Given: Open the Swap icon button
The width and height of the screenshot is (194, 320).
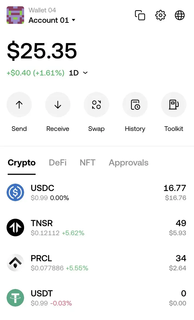Looking at the screenshot, I should [x=96, y=105].
